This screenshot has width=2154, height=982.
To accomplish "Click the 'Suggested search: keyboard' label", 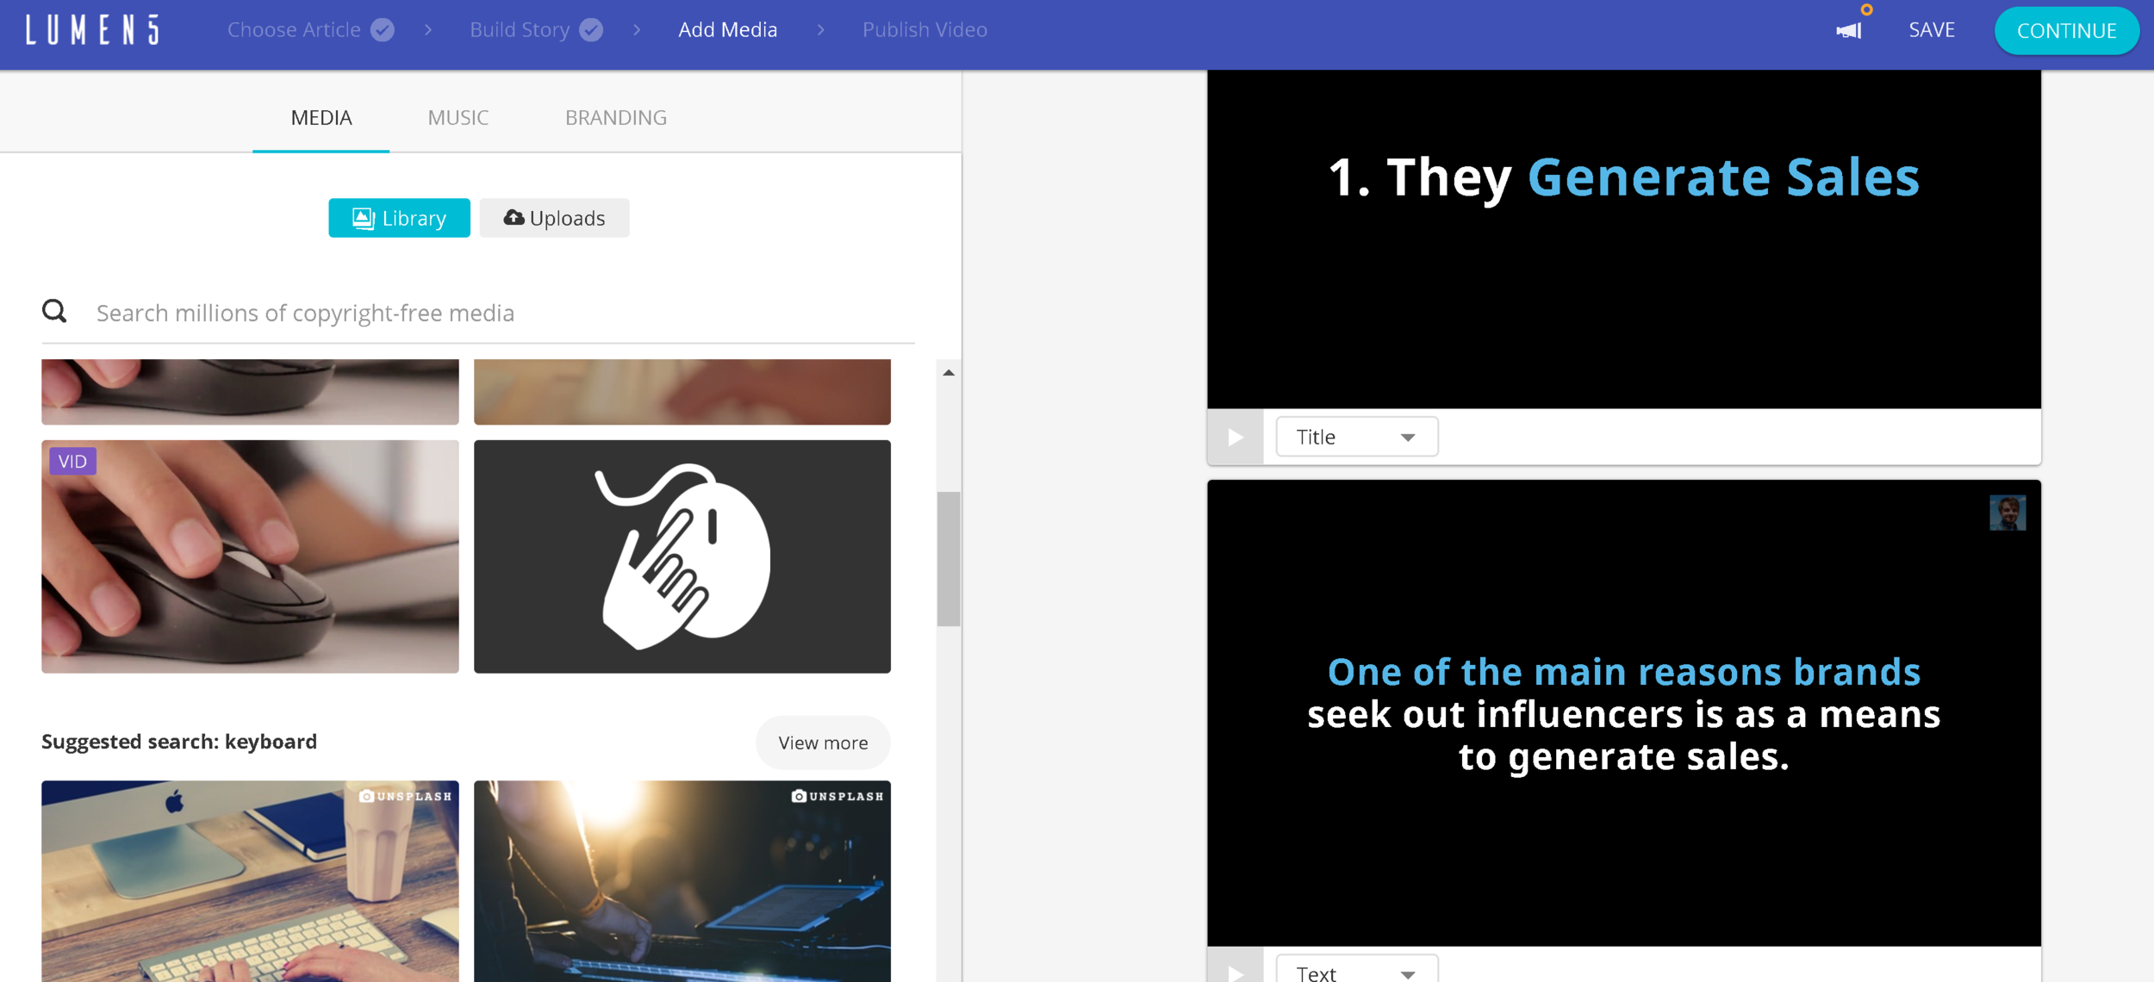I will coord(179,742).
